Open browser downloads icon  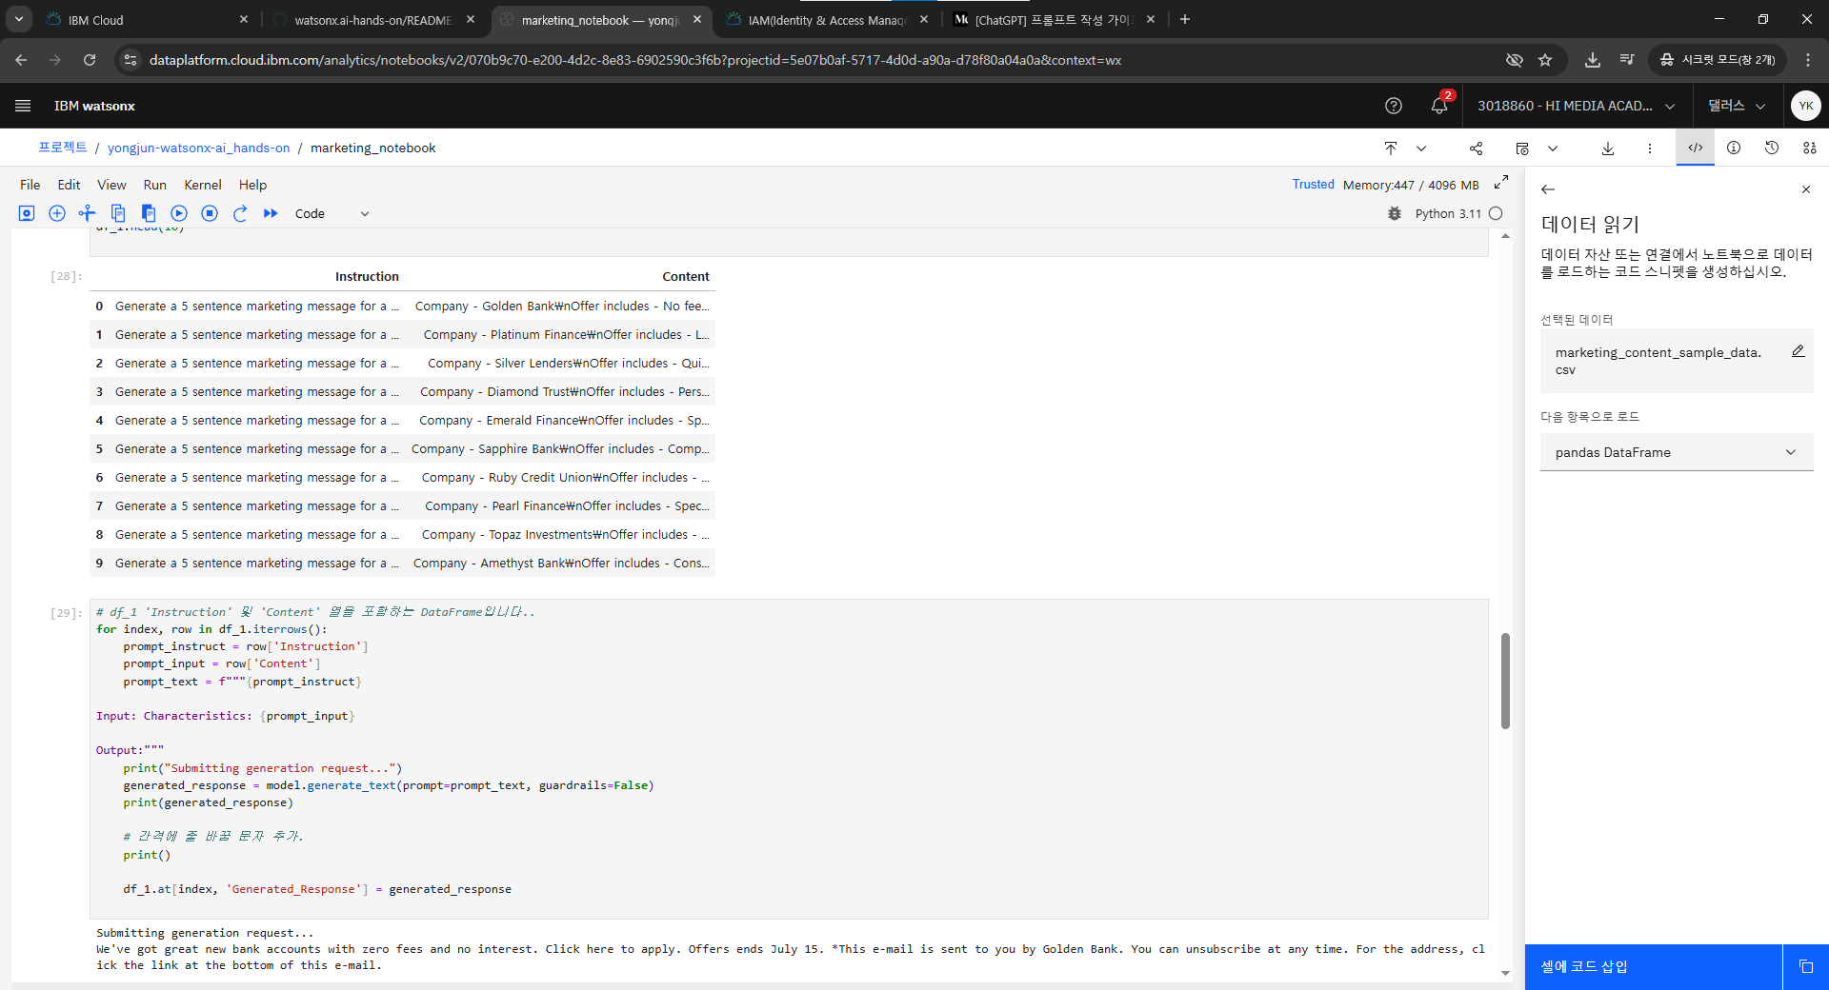[1593, 60]
